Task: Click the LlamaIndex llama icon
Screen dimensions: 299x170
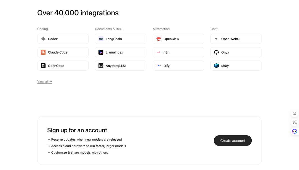Action: [x=101, y=52]
